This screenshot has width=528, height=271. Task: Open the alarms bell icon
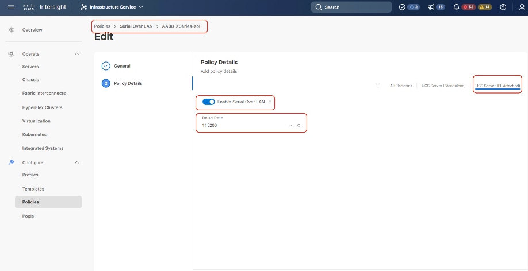click(x=456, y=7)
